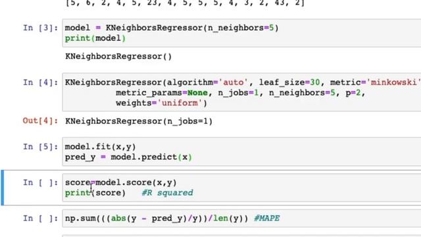
Task: Click the list output row at the top
Action: [x=185, y=3]
